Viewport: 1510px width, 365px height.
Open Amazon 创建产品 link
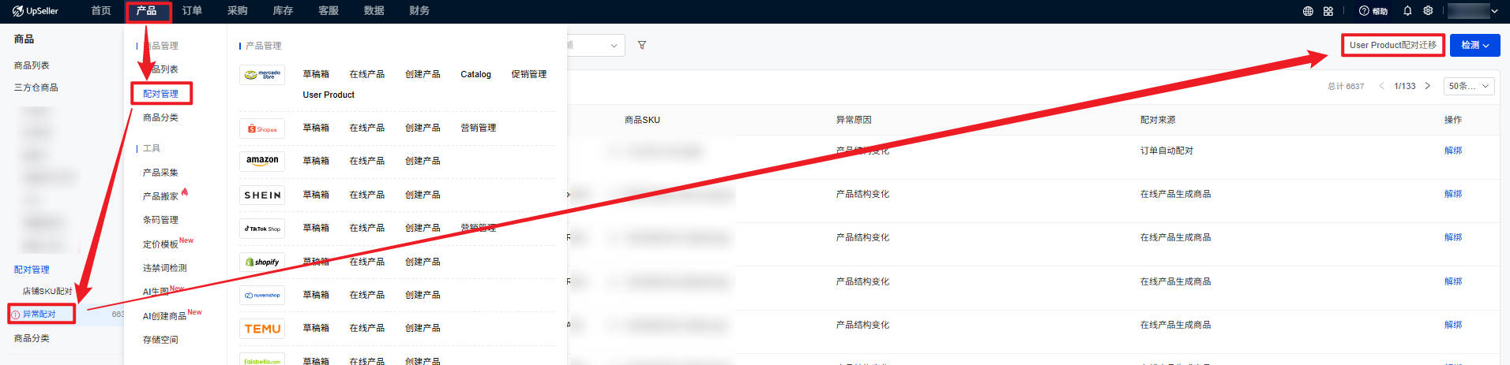coord(423,161)
